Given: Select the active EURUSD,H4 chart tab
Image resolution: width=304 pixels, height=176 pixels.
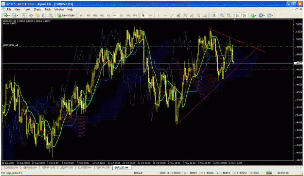Looking at the screenshot, I should tap(122, 167).
